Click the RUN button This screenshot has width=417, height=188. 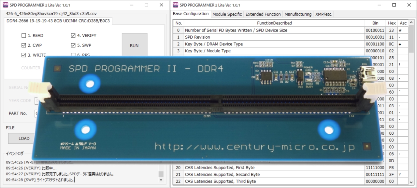134,46
